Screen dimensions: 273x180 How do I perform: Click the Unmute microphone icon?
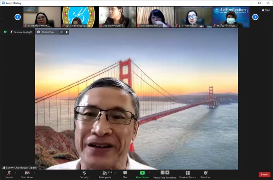pos(9,173)
